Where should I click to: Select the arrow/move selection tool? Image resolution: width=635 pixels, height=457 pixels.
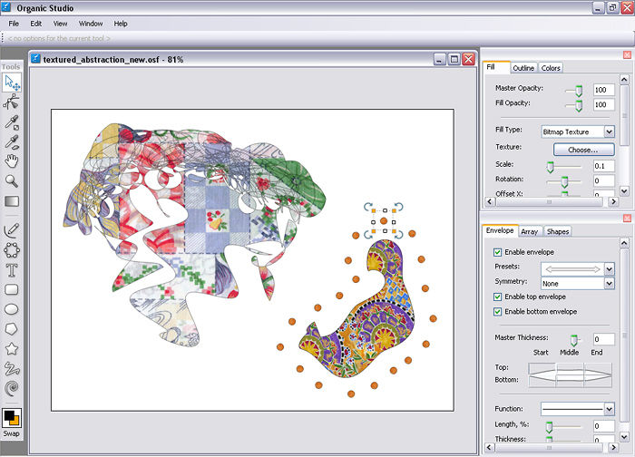point(12,83)
